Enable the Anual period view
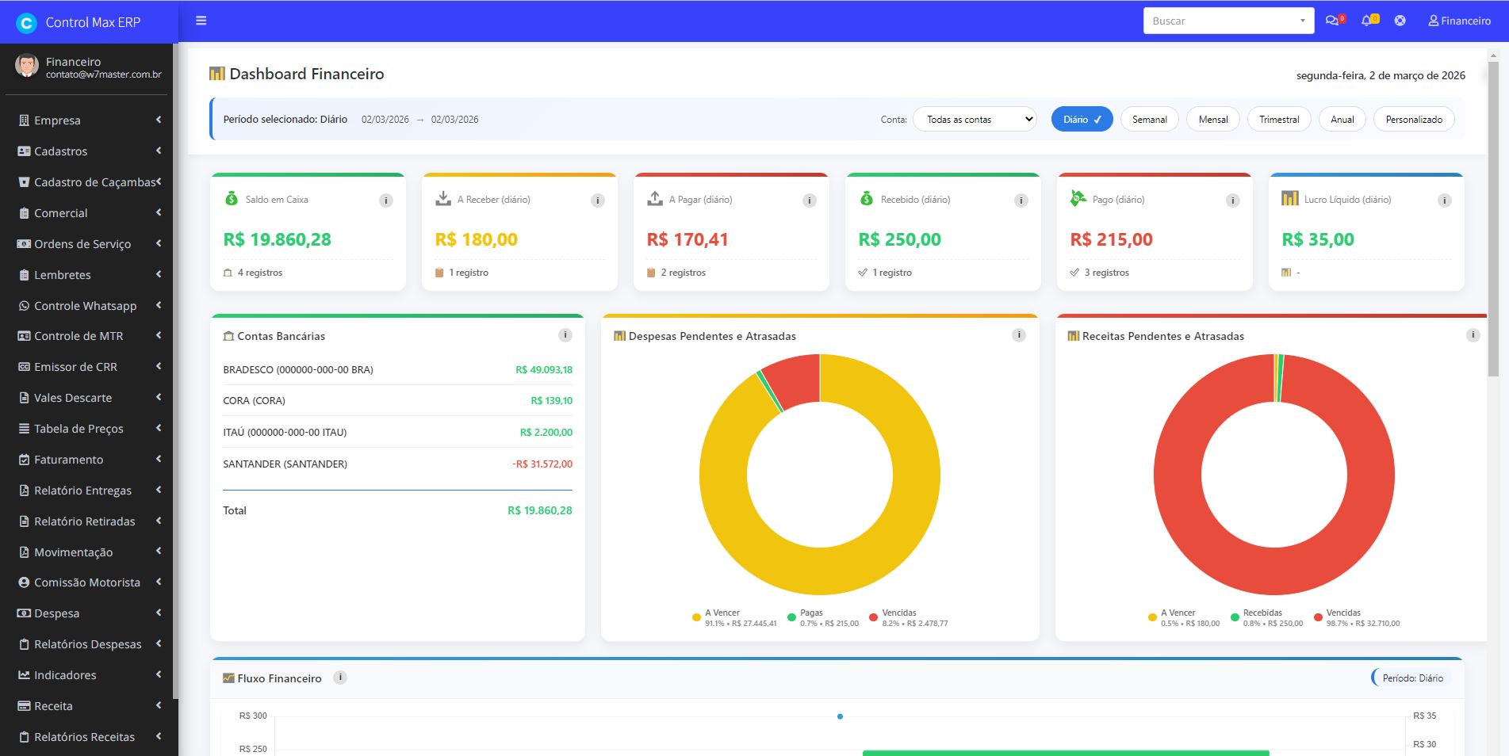The height and width of the screenshot is (756, 1509). point(1342,119)
